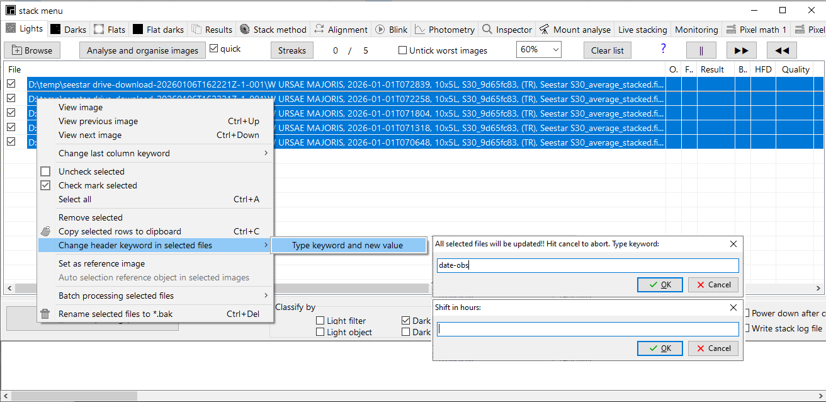Enable Untick worst images checkbox
Viewport: 826px width, 402px height.
(x=403, y=50)
